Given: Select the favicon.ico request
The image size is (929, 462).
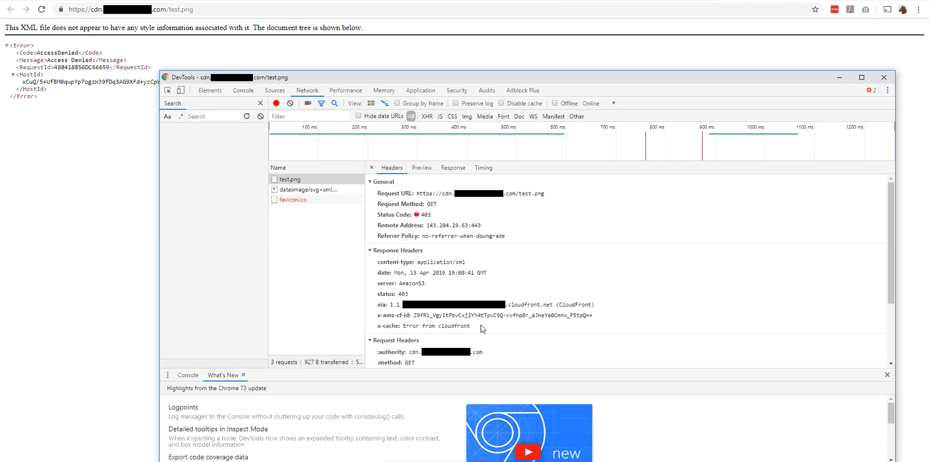Looking at the screenshot, I should click(293, 199).
